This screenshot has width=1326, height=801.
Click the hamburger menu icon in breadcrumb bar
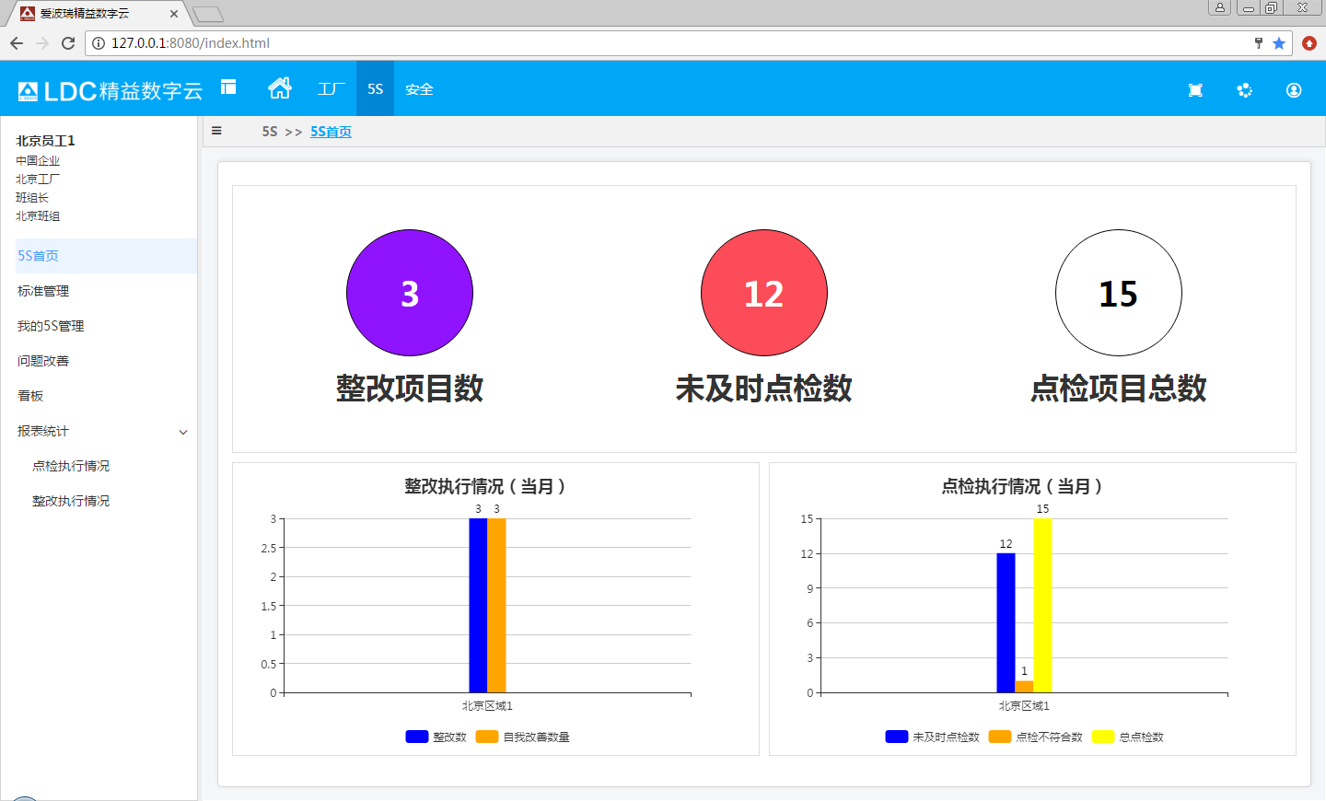click(x=216, y=131)
